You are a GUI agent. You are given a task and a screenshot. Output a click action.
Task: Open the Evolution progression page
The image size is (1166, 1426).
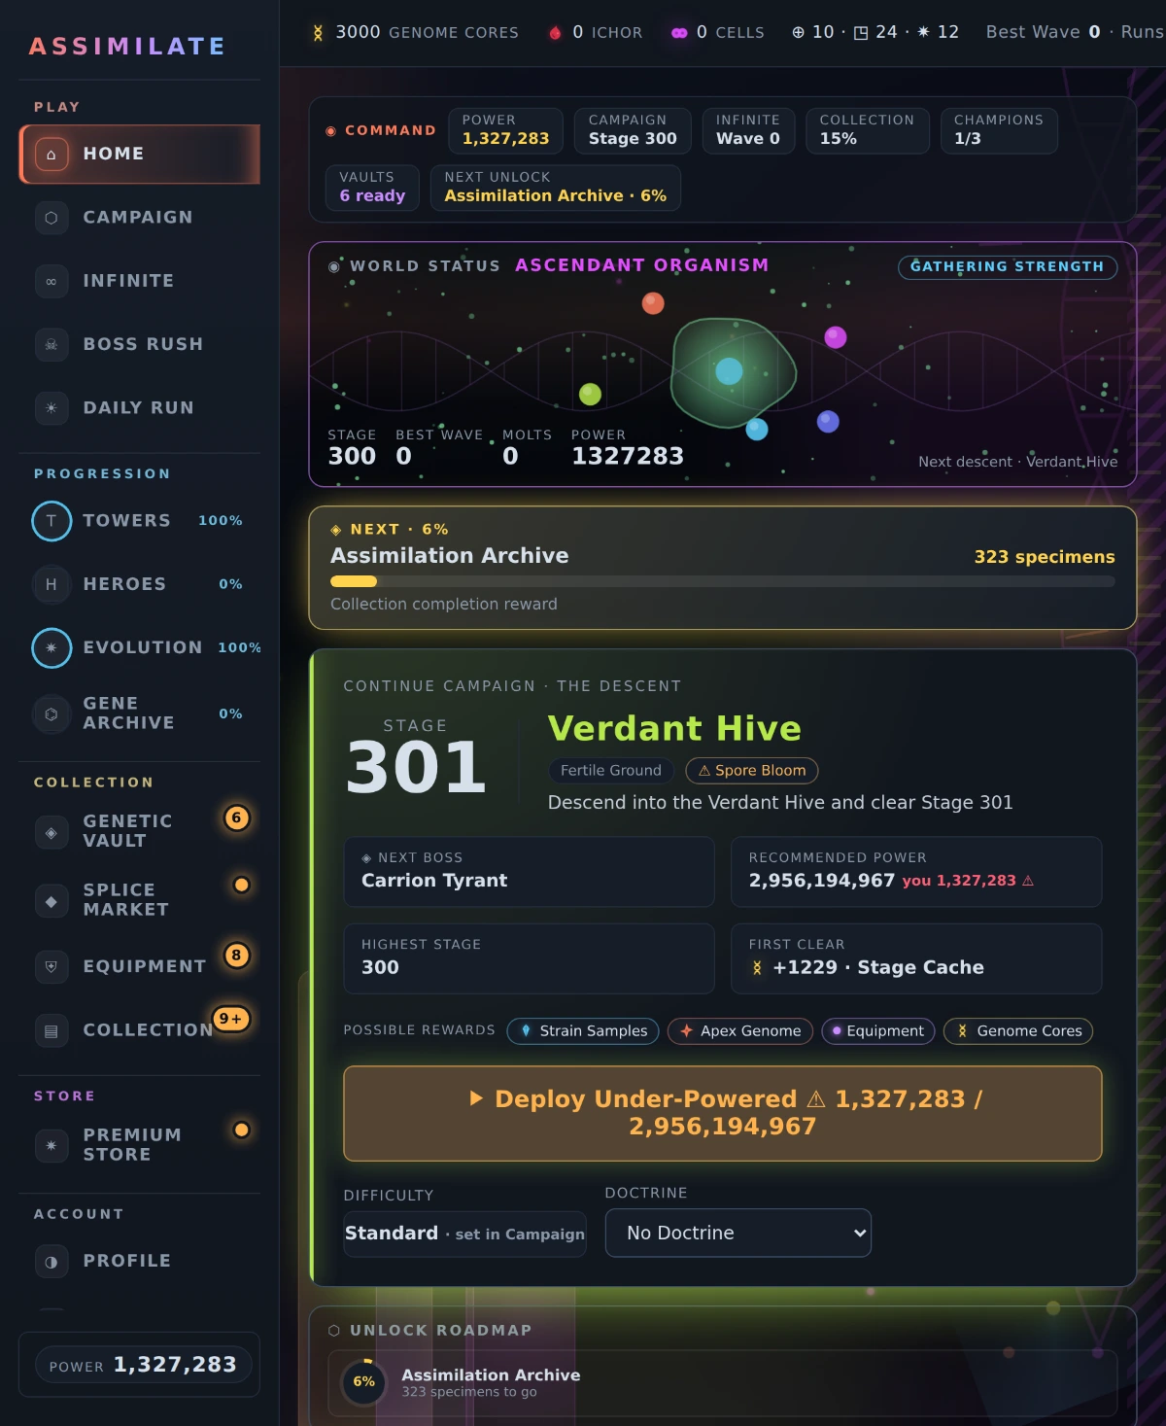click(140, 648)
